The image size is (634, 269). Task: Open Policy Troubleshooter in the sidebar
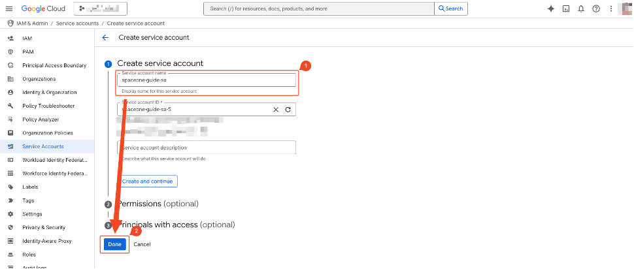point(47,106)
